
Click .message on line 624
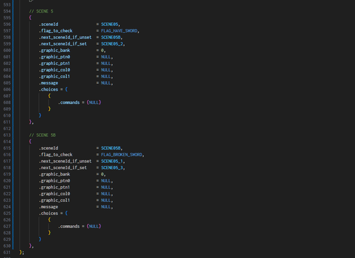[48, 207]
